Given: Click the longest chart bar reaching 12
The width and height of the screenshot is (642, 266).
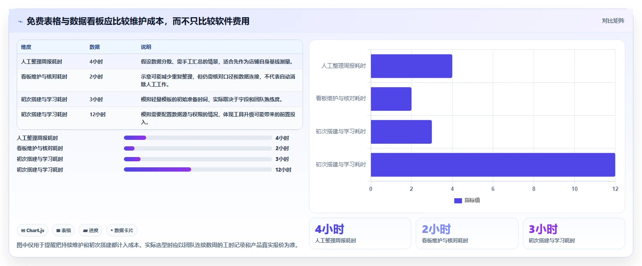Looking at the screenshot, I should click(493, 165).
